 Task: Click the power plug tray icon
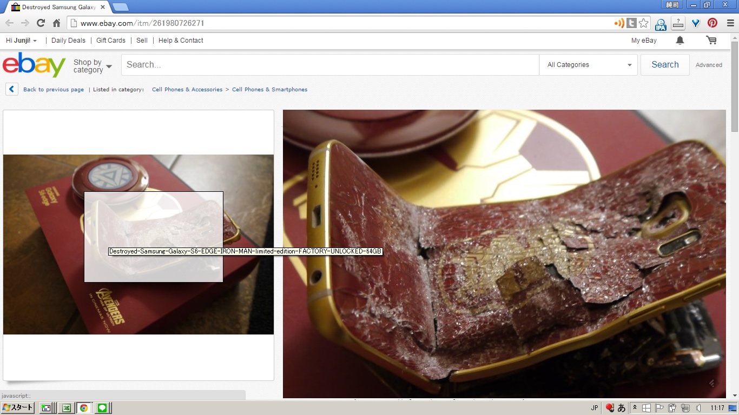tap(672, 408)
